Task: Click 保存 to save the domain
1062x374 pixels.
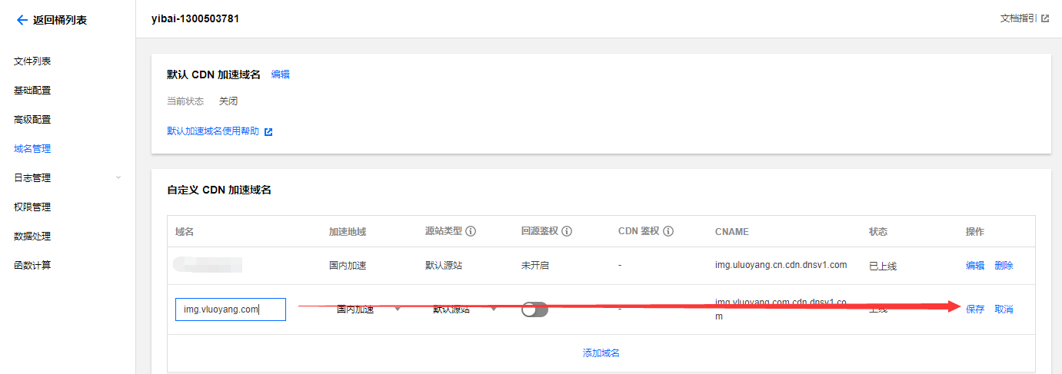Action: 975,309
